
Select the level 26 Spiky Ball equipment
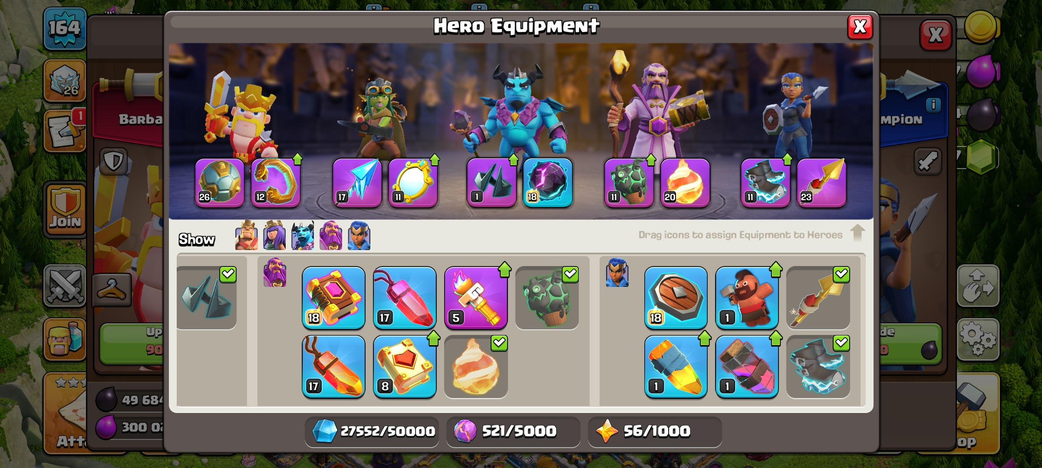pyautogui.click(x=220, y=182)
